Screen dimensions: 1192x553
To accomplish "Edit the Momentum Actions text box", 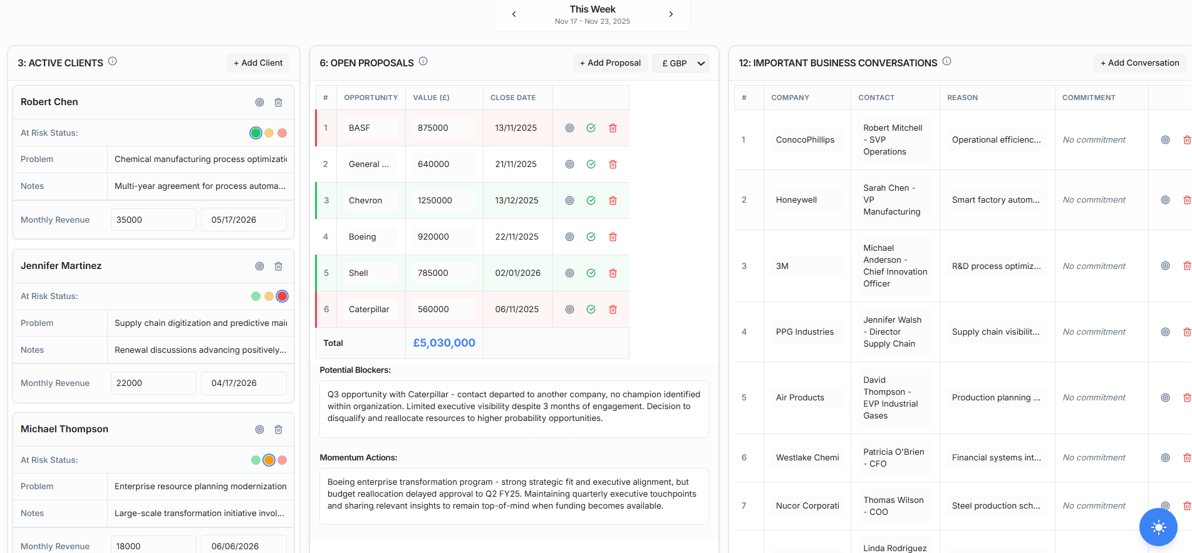I will tap(514, 497).
